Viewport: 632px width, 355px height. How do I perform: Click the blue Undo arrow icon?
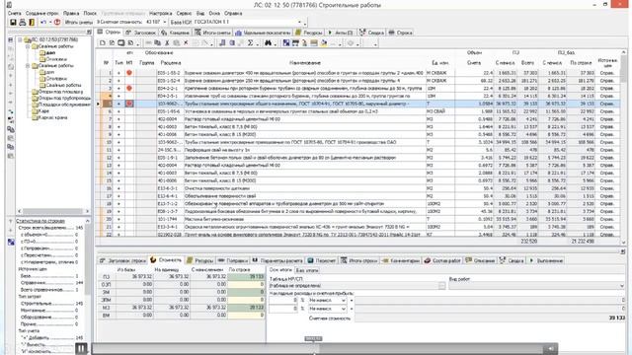coord(43,22)
